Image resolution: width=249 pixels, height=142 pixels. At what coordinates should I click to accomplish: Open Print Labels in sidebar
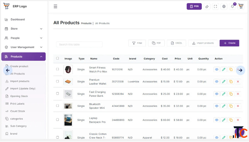tap(17, 104)
